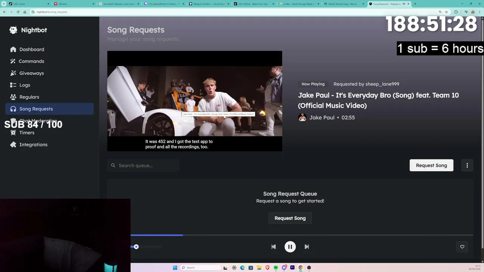484x272 pixels.
Task: Switch to the Gofile Cloud Storage tab
Action: click(x=298, y=4)
